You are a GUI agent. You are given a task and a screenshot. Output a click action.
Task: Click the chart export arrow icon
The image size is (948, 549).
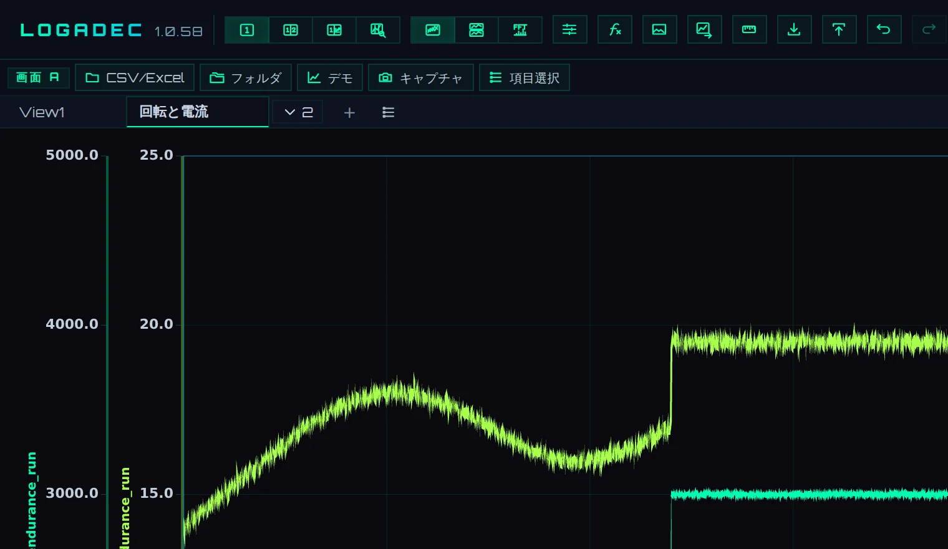pos(704,29)
